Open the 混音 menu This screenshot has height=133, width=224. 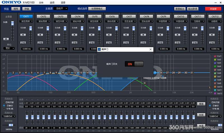coord(63,3)
